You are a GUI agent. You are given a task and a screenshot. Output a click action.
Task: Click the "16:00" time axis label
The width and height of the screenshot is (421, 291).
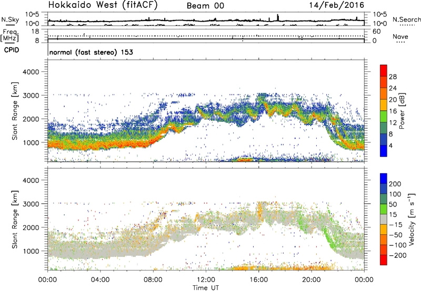click(x=258, y=280)
